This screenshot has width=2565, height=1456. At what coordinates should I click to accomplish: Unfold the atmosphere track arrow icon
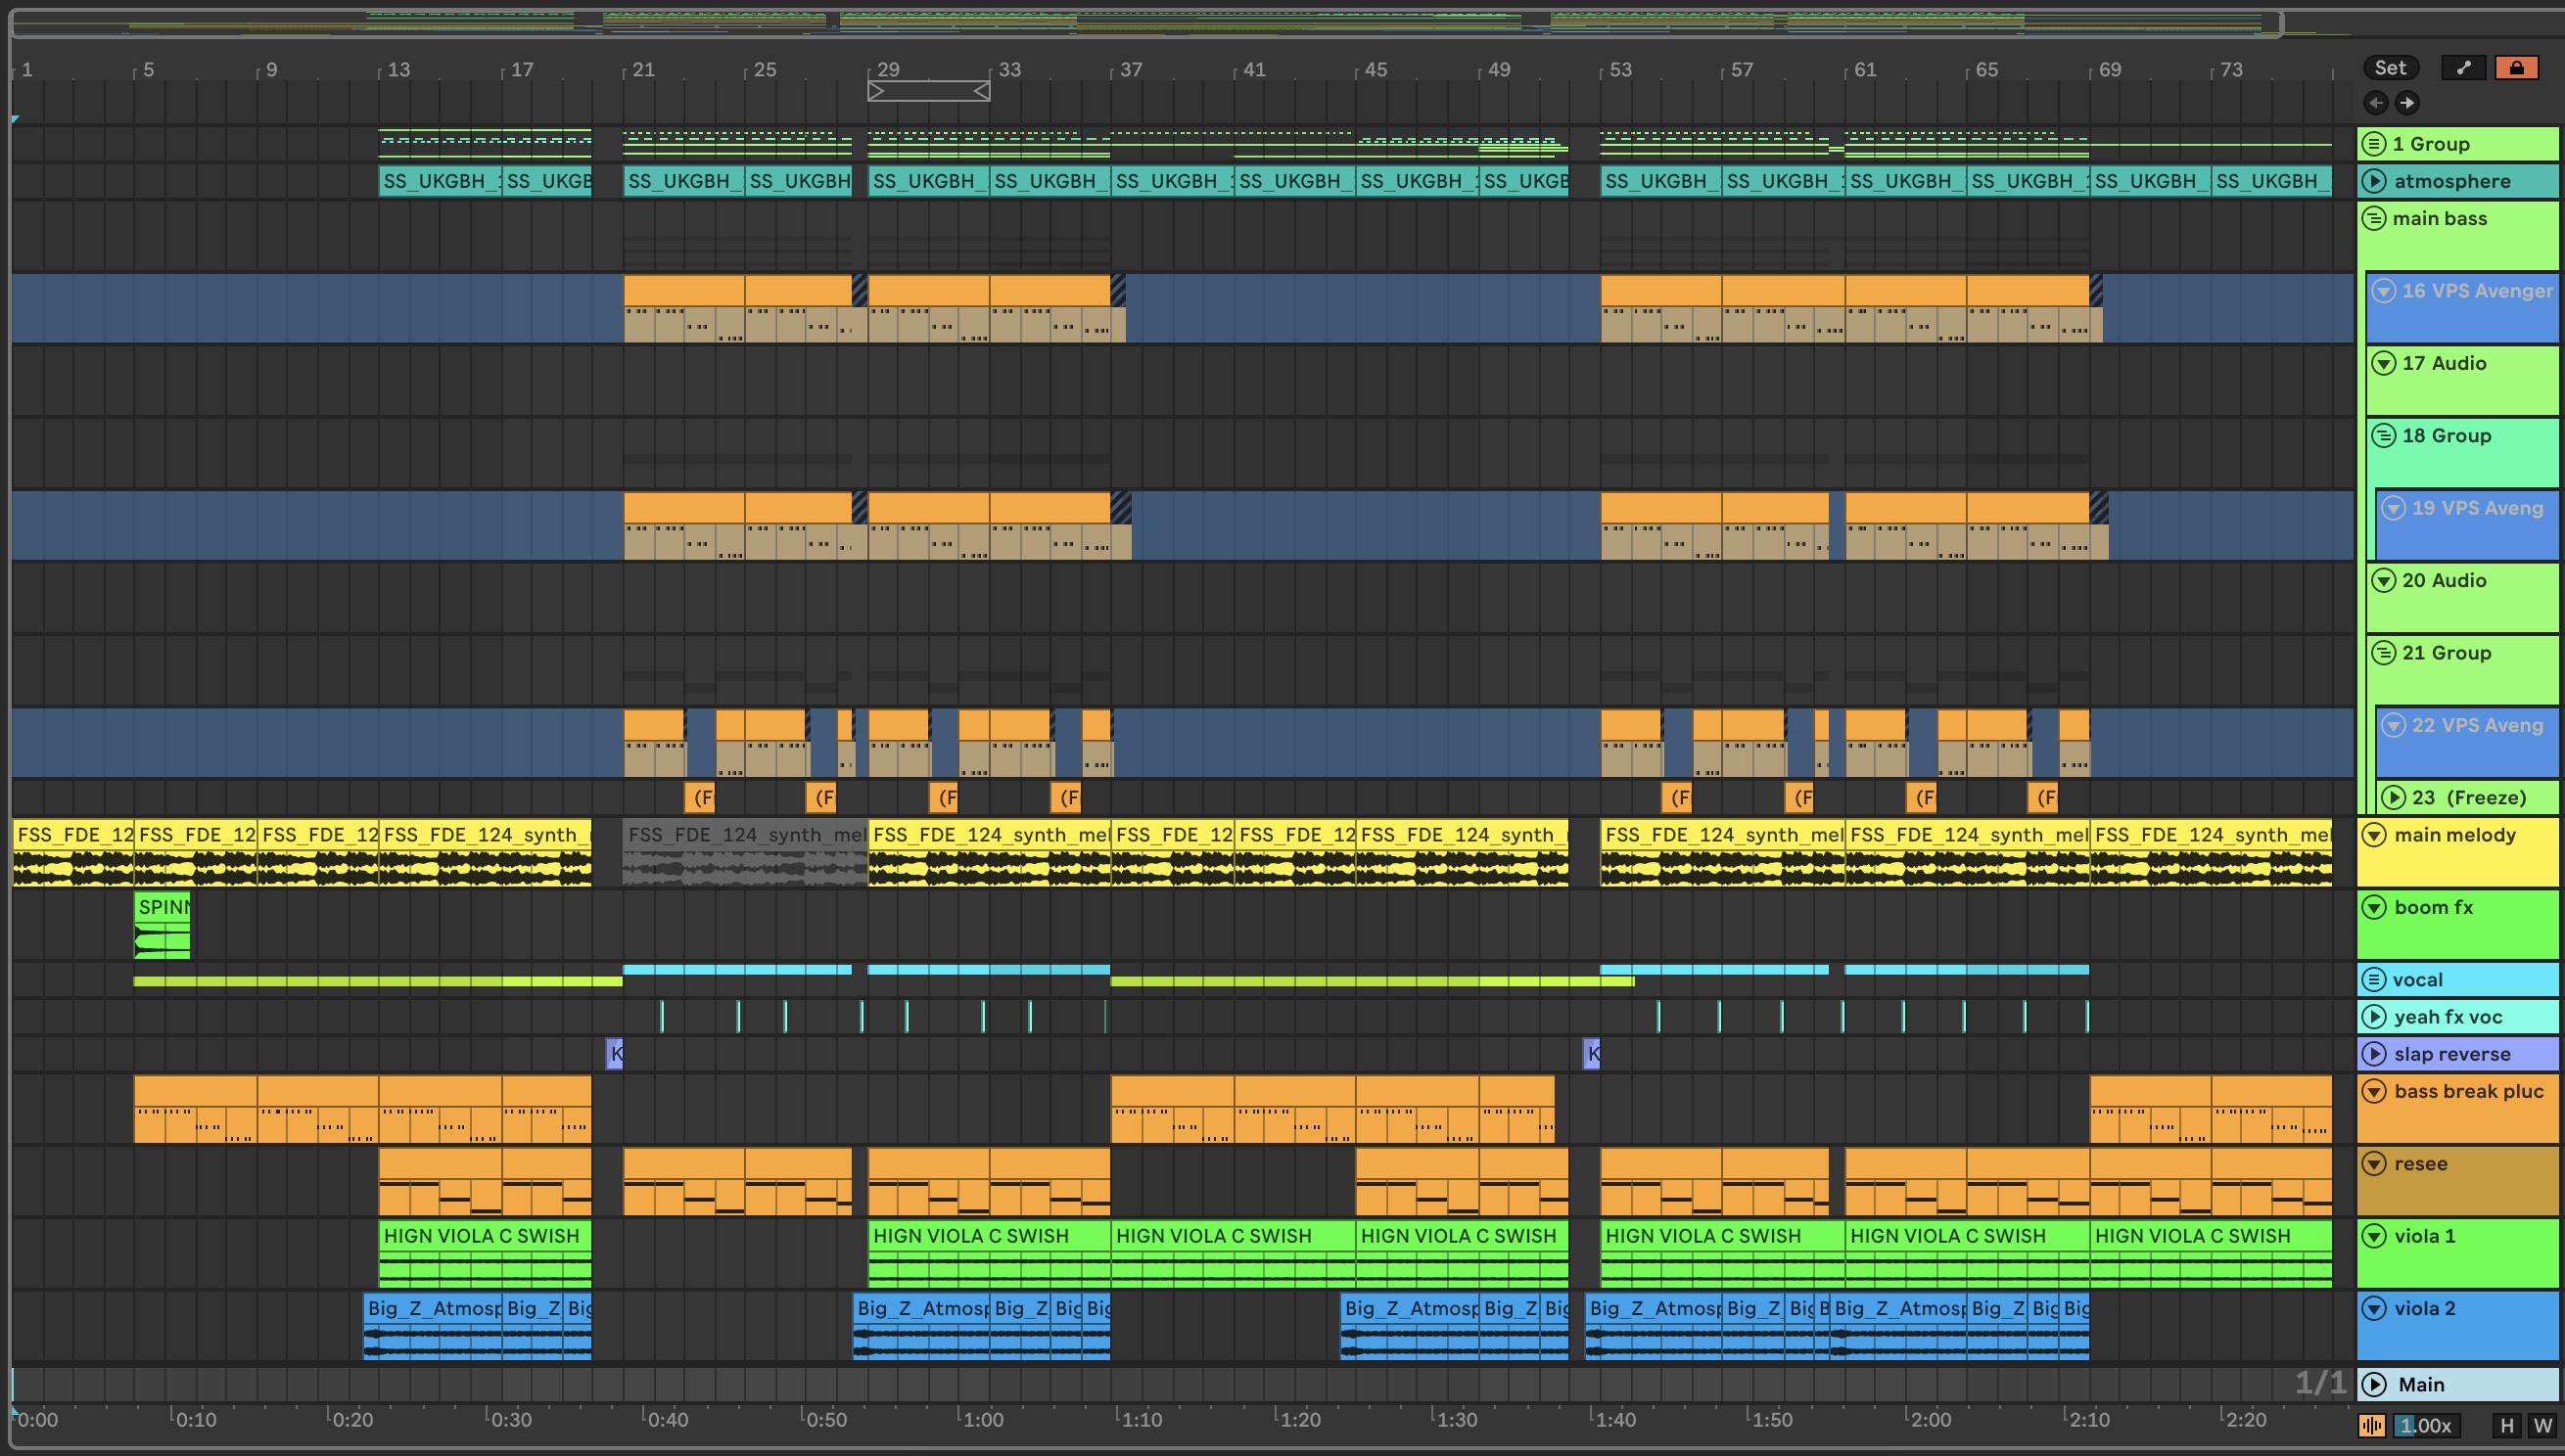click(x=2373, y=181)
